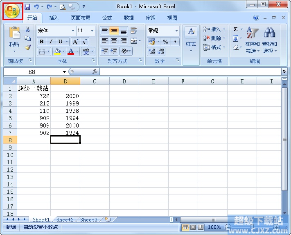
Task: Click the Save icon in Quick Access toolbar
Action: coord(27,7)
